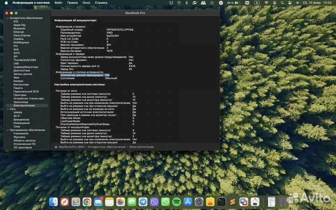Open Bluetooth status in menu bar
Image resolution: width=336 pixels, height=210 pixels.
point(187,3)
